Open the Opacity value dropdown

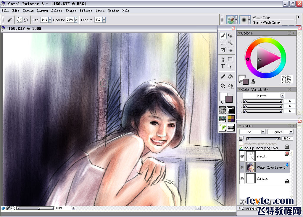click(75, 20)
